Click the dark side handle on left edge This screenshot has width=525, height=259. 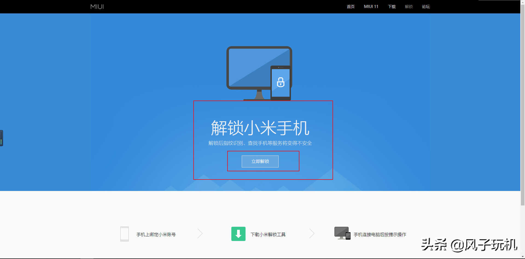point(1,138)
